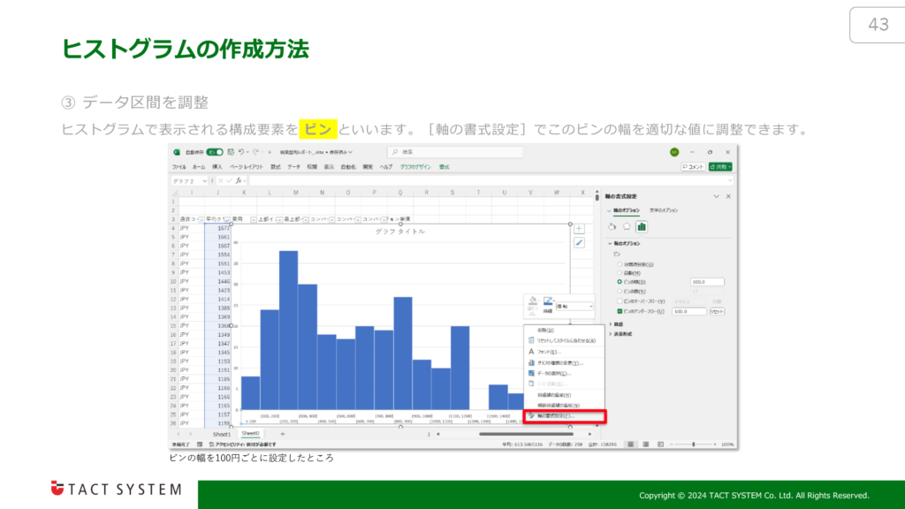The width and height of the screenshot is (905, 509).
Task: Click the chart styles brush icon
Action: (x=579, y=243)
